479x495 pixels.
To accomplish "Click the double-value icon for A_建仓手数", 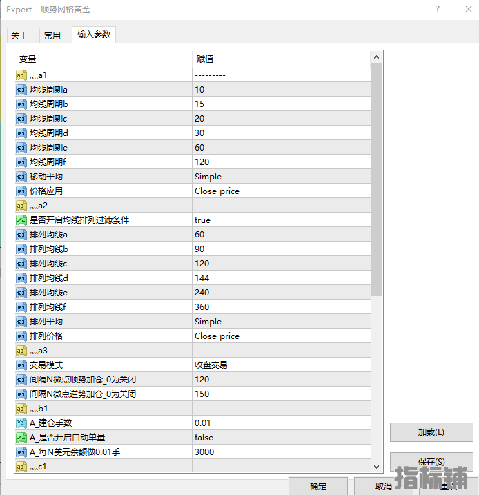I will (21, 423).
